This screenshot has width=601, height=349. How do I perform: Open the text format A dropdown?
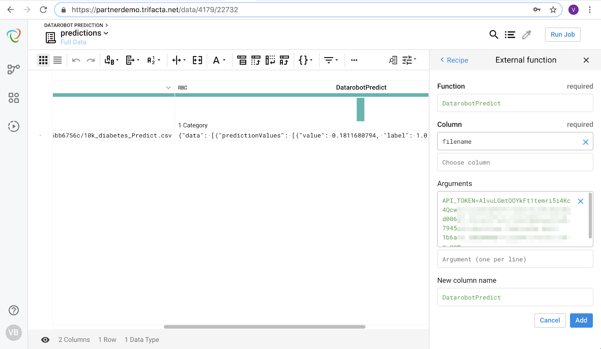click(219, 60)
